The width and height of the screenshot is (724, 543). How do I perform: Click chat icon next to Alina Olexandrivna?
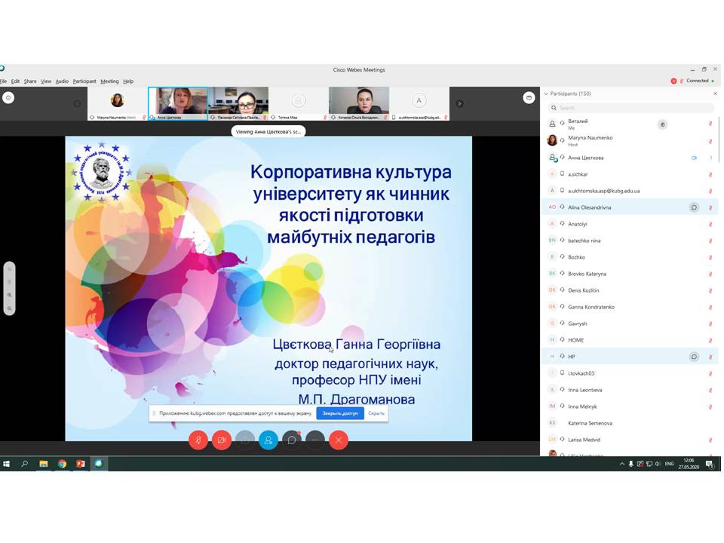point(694,207)
